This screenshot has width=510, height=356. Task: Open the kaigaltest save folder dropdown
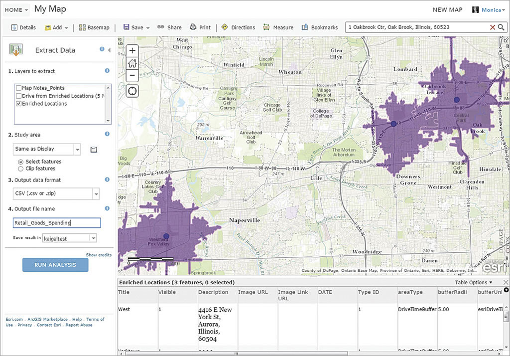(x=93, y=238)
